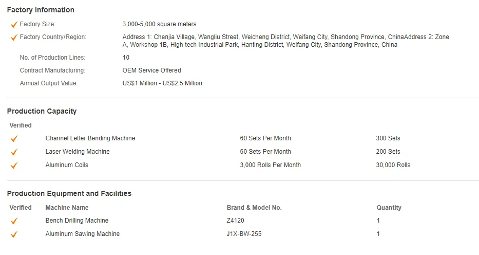Click checkmark next to Laser Welding Machine
This screenshot has width=479, height=255.
point(14,152)
